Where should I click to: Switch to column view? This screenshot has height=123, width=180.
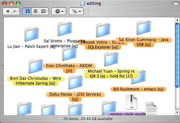tap(44, 11)
